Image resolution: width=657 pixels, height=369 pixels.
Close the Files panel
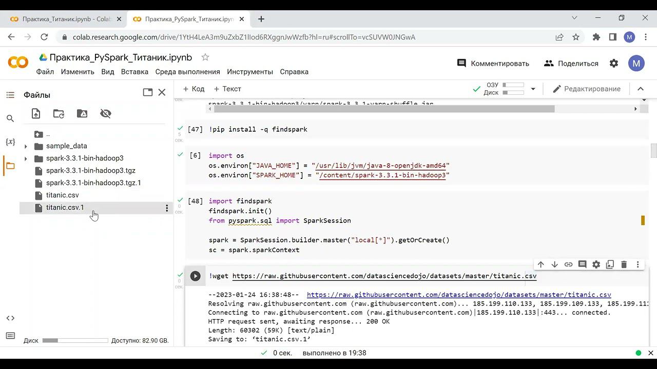tap(162, 92)
